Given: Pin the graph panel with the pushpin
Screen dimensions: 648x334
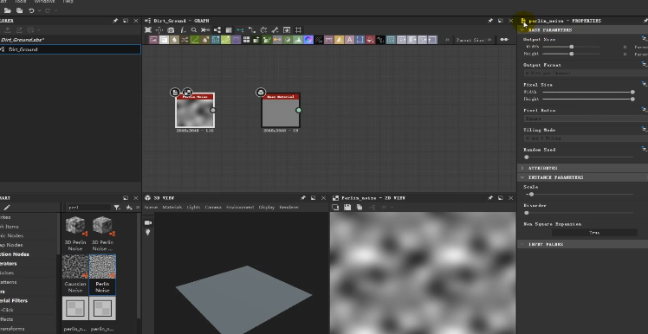Looking at the screenshot, I should [489, 21].
